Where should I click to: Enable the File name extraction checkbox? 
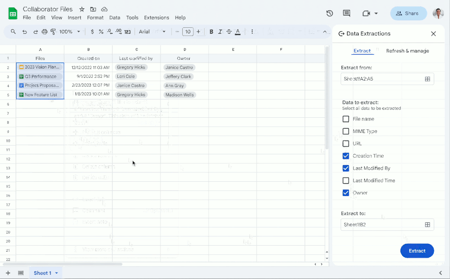tap(346, 119)
